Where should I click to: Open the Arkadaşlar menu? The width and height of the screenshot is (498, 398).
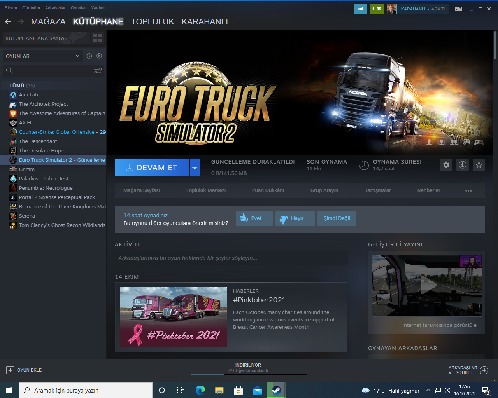[x=55, y=8]
